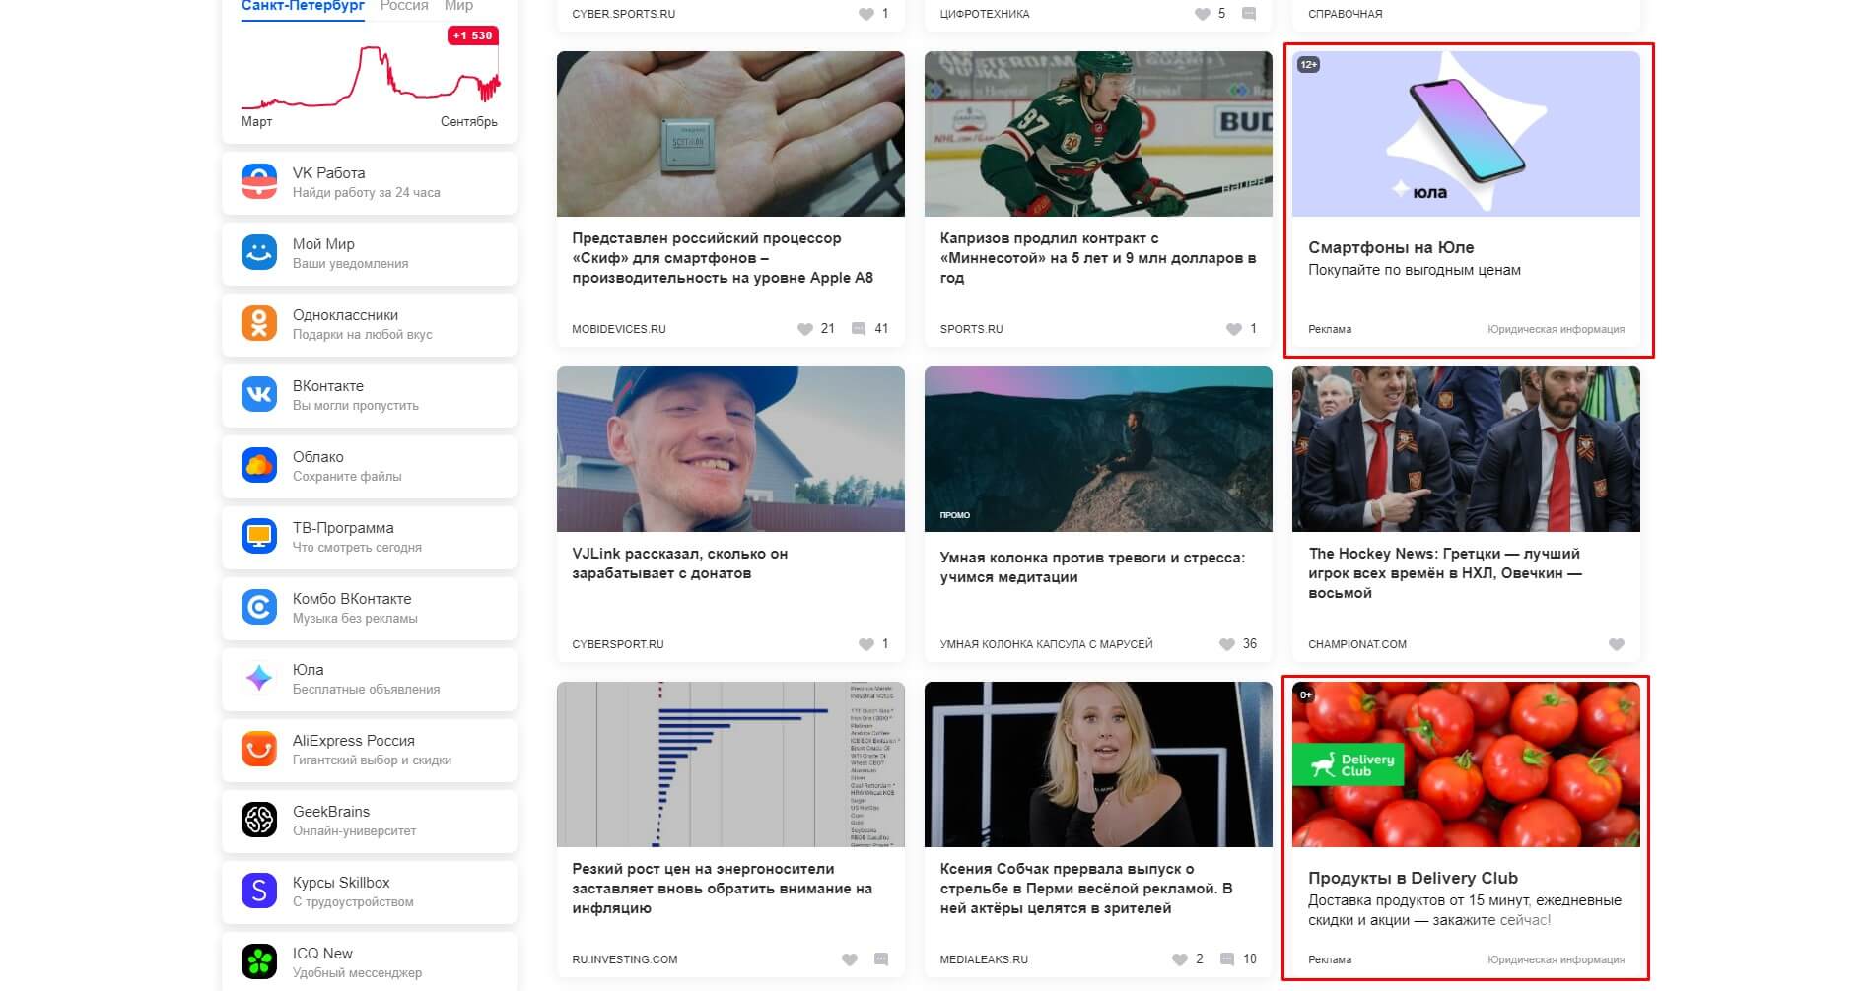This screenshot has width=1868, height=991.
Task: Like the Ксения Собчак article
Action: point(1180,959)
